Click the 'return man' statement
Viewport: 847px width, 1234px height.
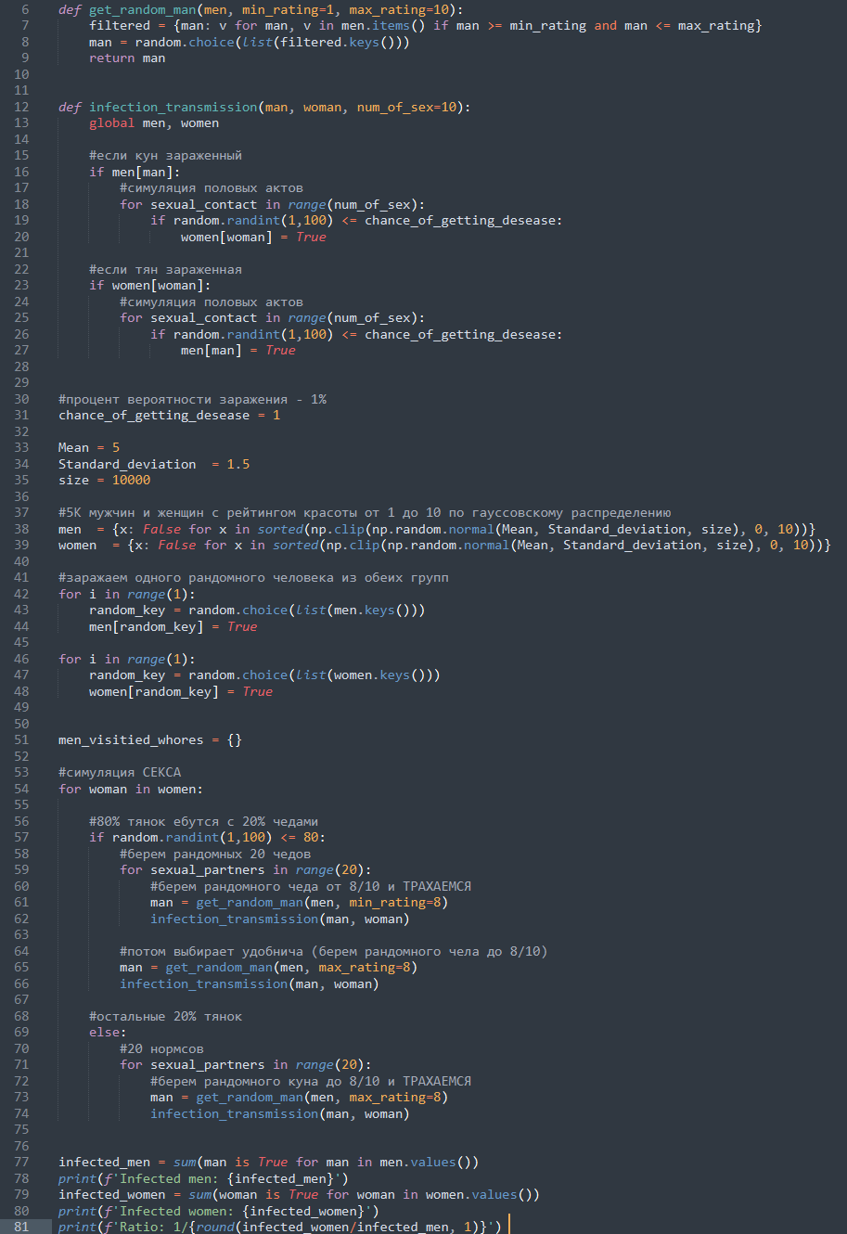(x=127, y=58)
